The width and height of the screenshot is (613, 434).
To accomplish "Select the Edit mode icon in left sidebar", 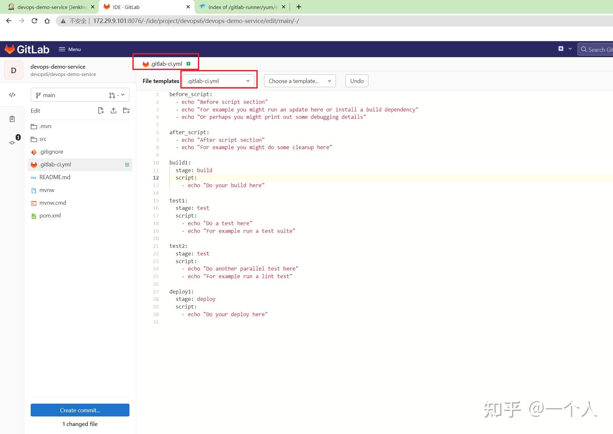I will [x=12, y=95].
